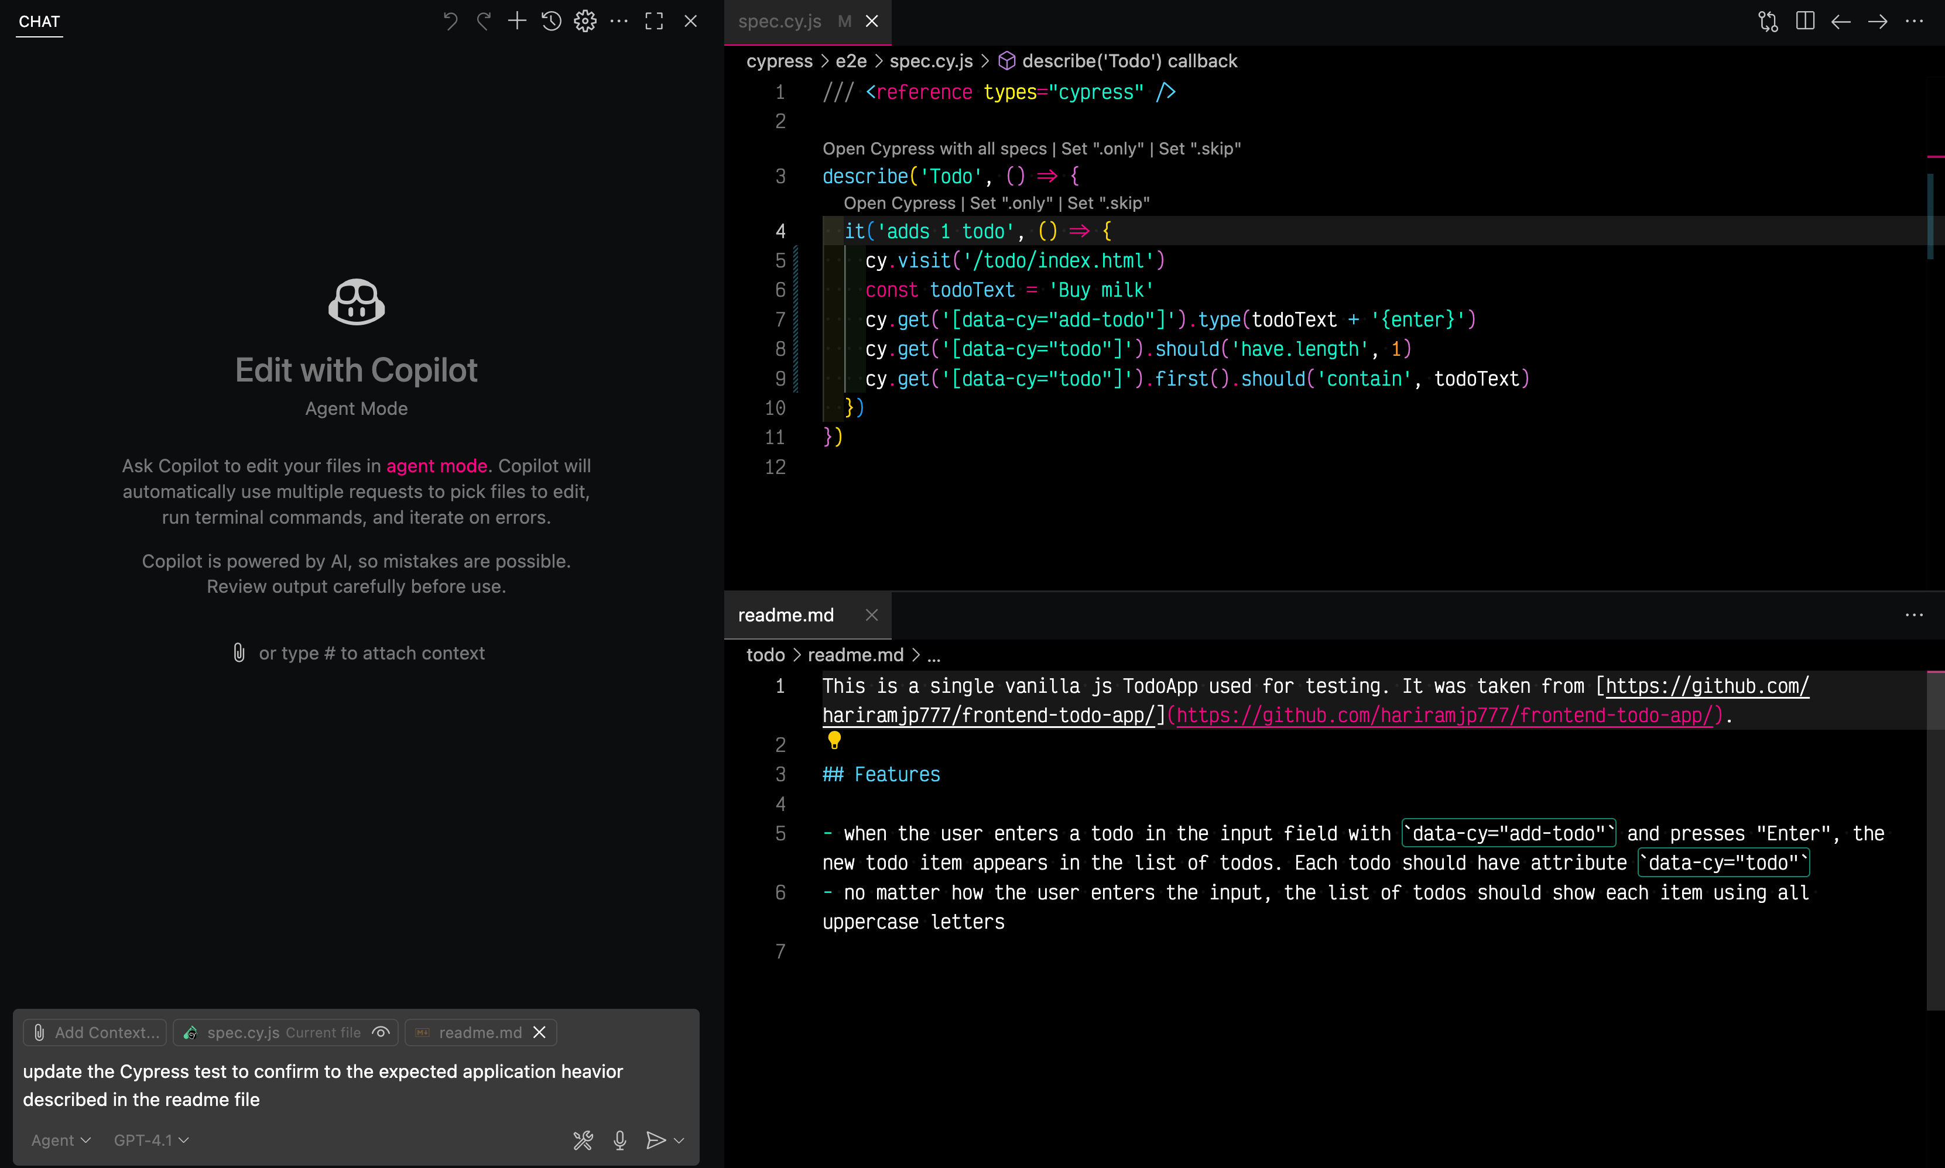Navigate back with left arrow
This screenshot has width=1945, height=1168.
pos(1841,21)
